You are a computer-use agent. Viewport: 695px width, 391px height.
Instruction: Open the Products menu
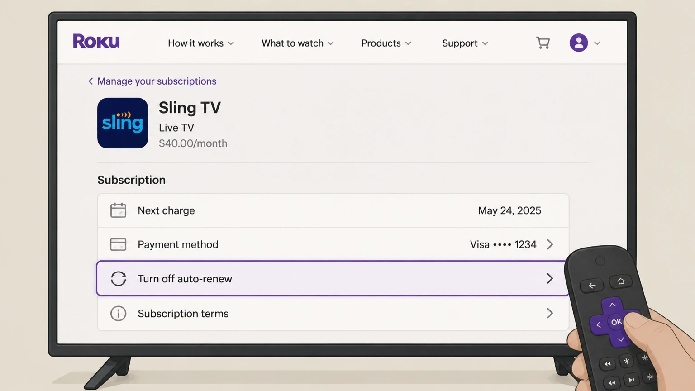(386, 43)
